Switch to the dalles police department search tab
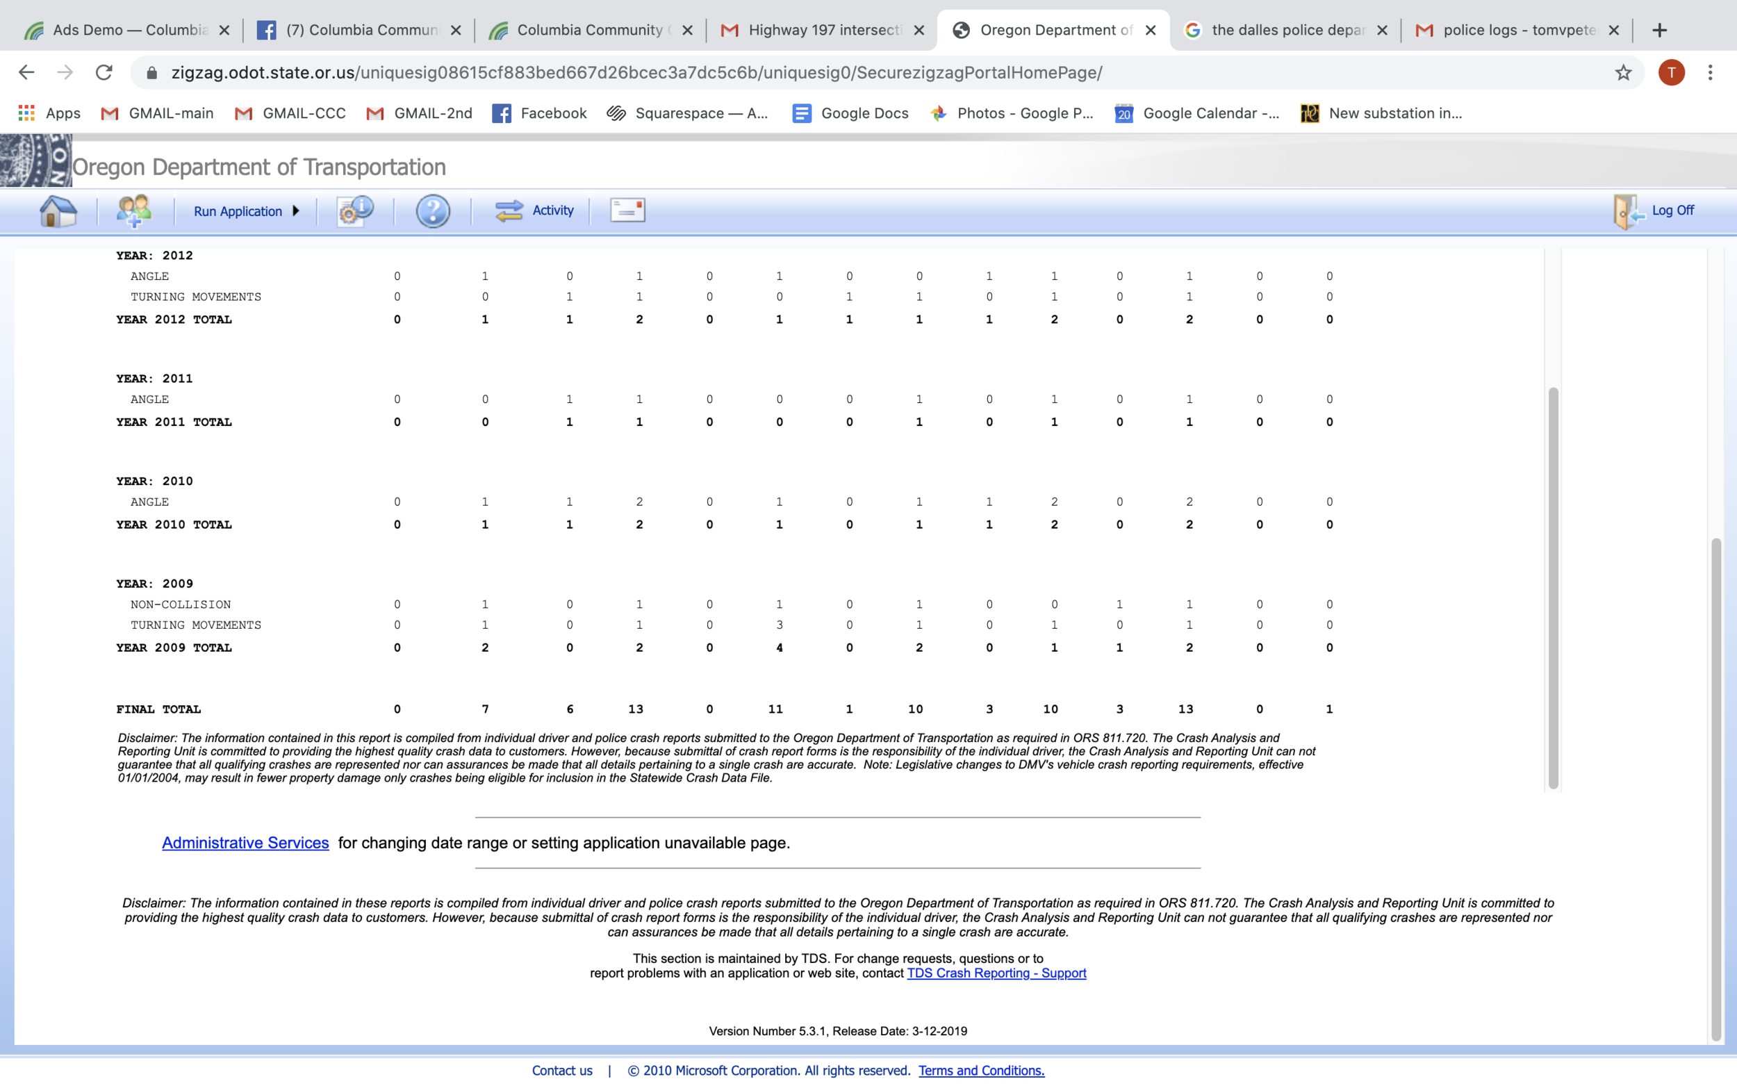 tap(1285, 29)
